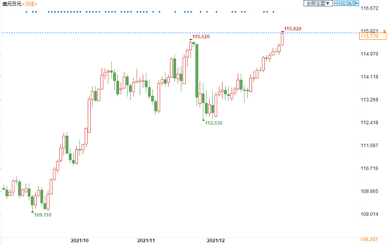Image resolution: width=387 pixels, height=245 pixels.
Task: Click the first blue event dot at top left
Action: (x=26, y=11)
